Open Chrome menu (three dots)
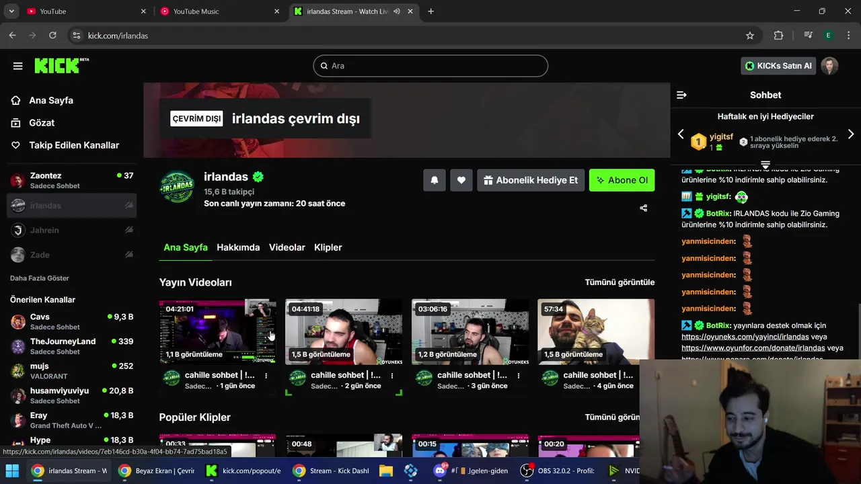 pyautogui.click(x=848, y=36)
